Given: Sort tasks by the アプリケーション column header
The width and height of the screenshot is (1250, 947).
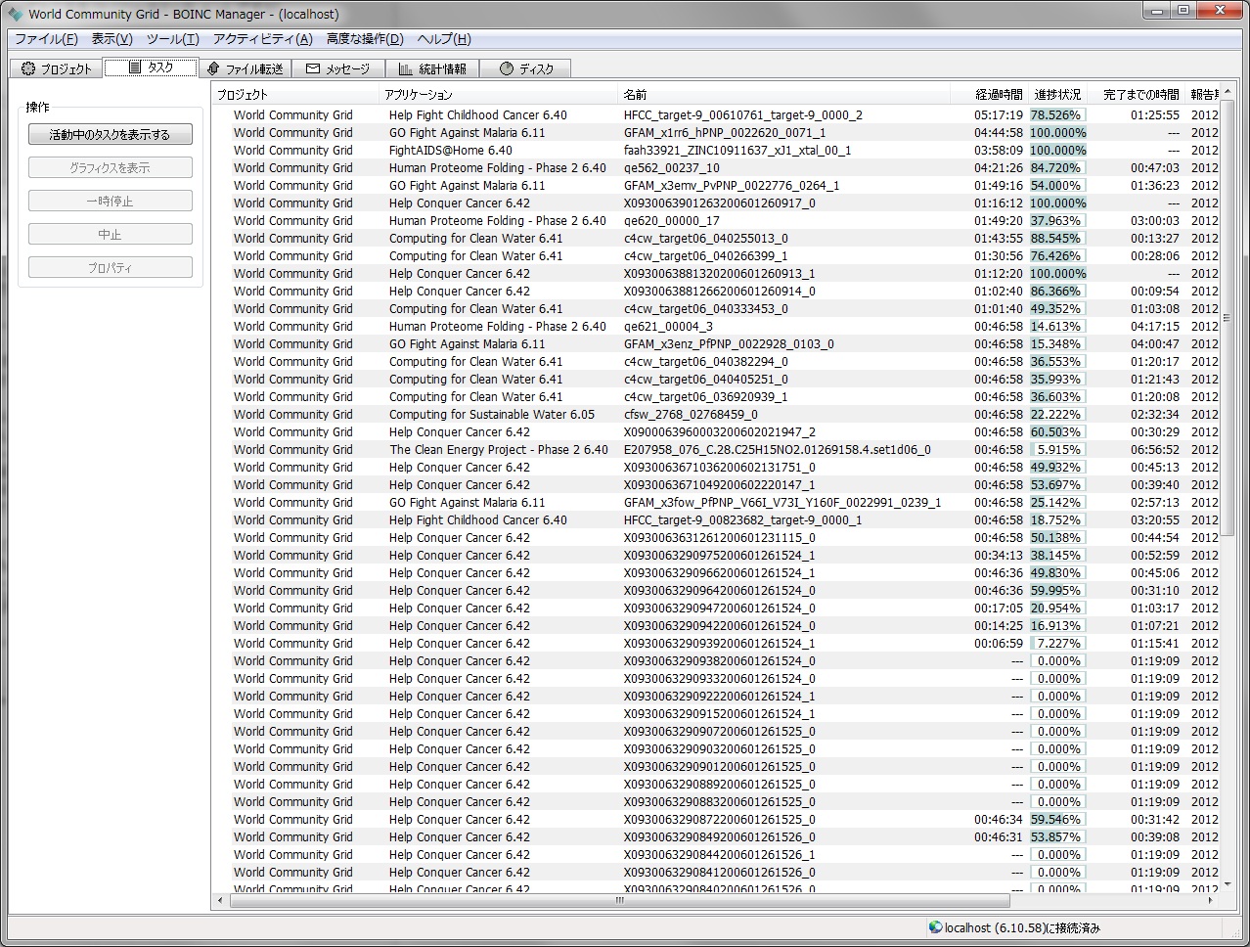Looking at the screenshot, I should tap(499, 95).
